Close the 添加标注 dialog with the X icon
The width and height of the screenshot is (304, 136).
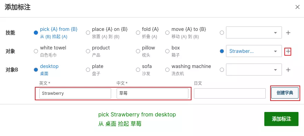[x=297, y=7]
